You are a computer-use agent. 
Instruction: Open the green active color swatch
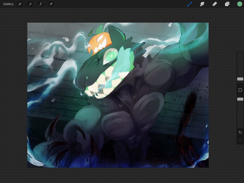tap(239, 4)
